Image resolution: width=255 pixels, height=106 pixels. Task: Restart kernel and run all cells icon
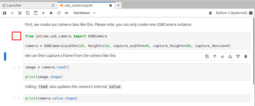(x=67, y=13)
